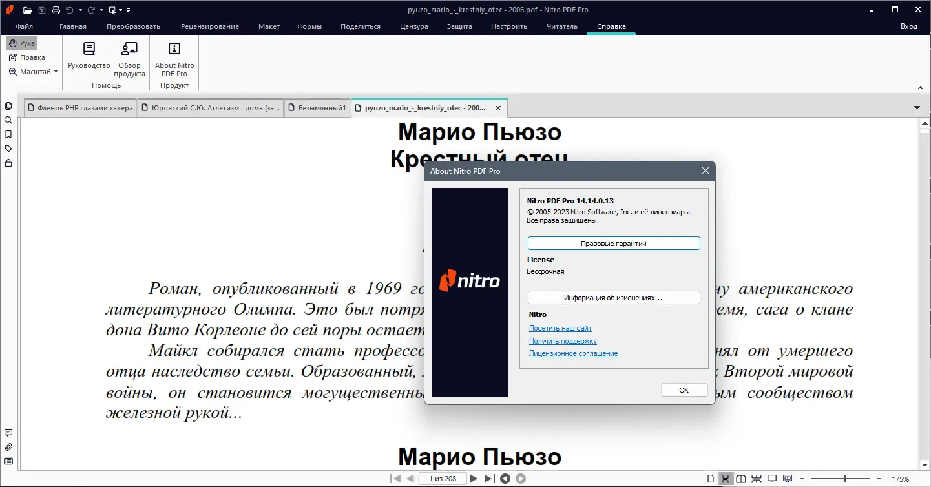Switch to facing pages view

pyautogui.click(x=741, y=479)
